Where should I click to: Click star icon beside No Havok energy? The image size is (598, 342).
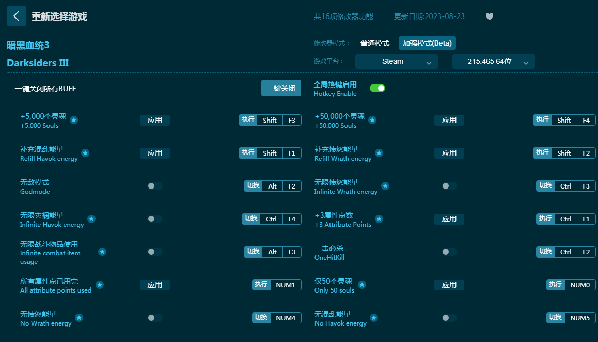374,318
